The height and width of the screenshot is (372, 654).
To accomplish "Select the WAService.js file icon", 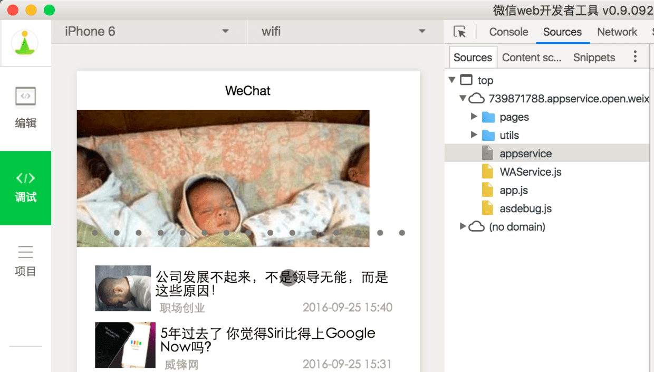I will click(x=487, y=172).
